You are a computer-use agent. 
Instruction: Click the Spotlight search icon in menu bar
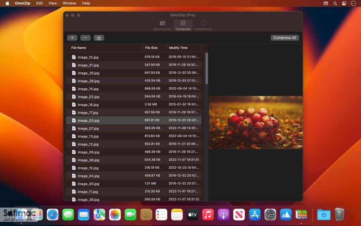[335, 3]
